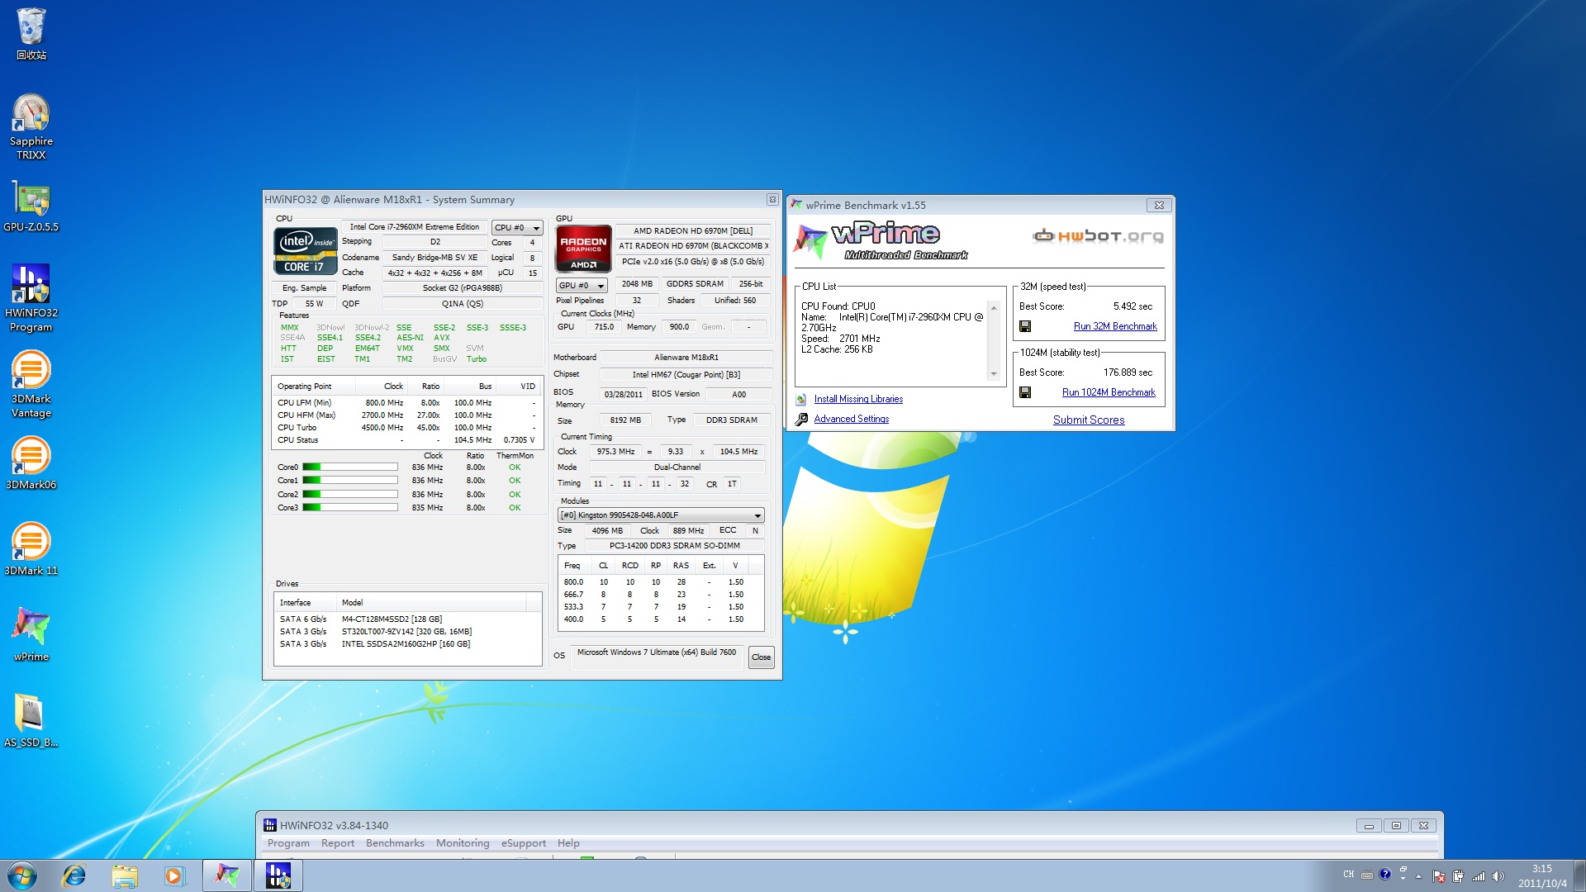This screenshot has width=1586, height=892.
Task: Expand the Kingston memory module dropdown
Action: (x=661, y=515)
